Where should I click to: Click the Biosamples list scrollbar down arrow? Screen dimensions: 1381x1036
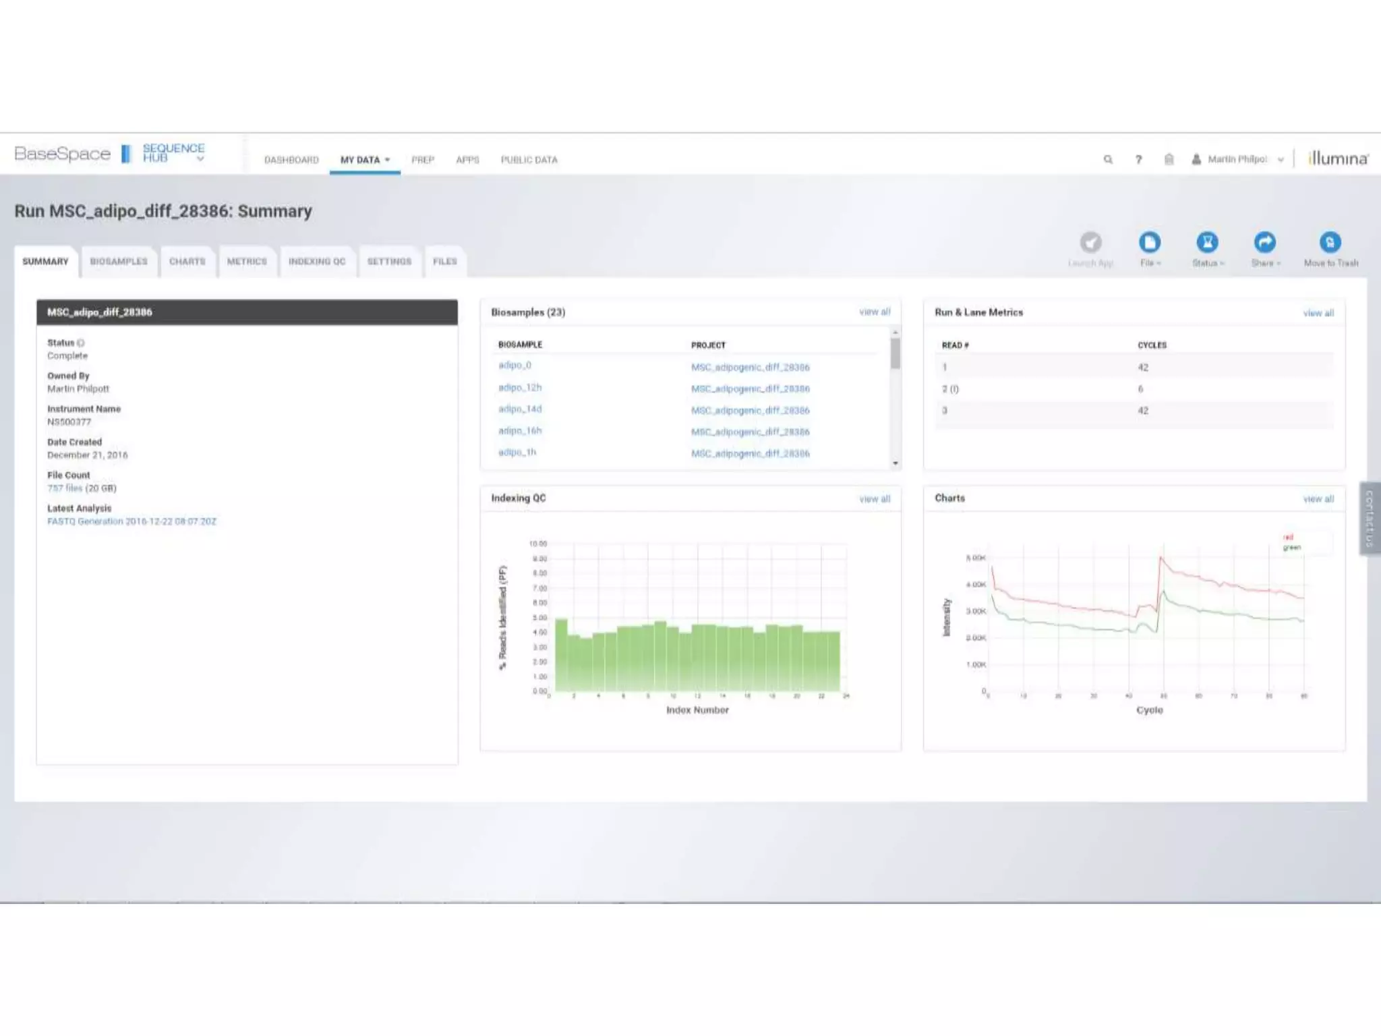click(x=895, y=463)
